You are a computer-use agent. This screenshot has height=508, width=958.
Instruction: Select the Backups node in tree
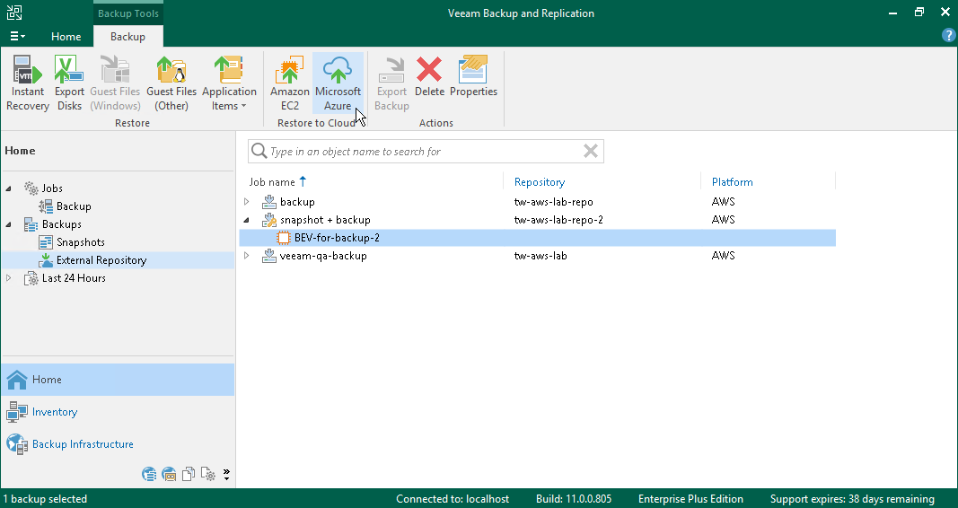(61, 224)
